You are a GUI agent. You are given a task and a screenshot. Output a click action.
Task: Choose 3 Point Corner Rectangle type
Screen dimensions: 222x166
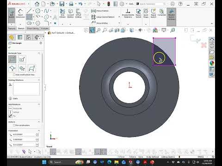(12, 68)
